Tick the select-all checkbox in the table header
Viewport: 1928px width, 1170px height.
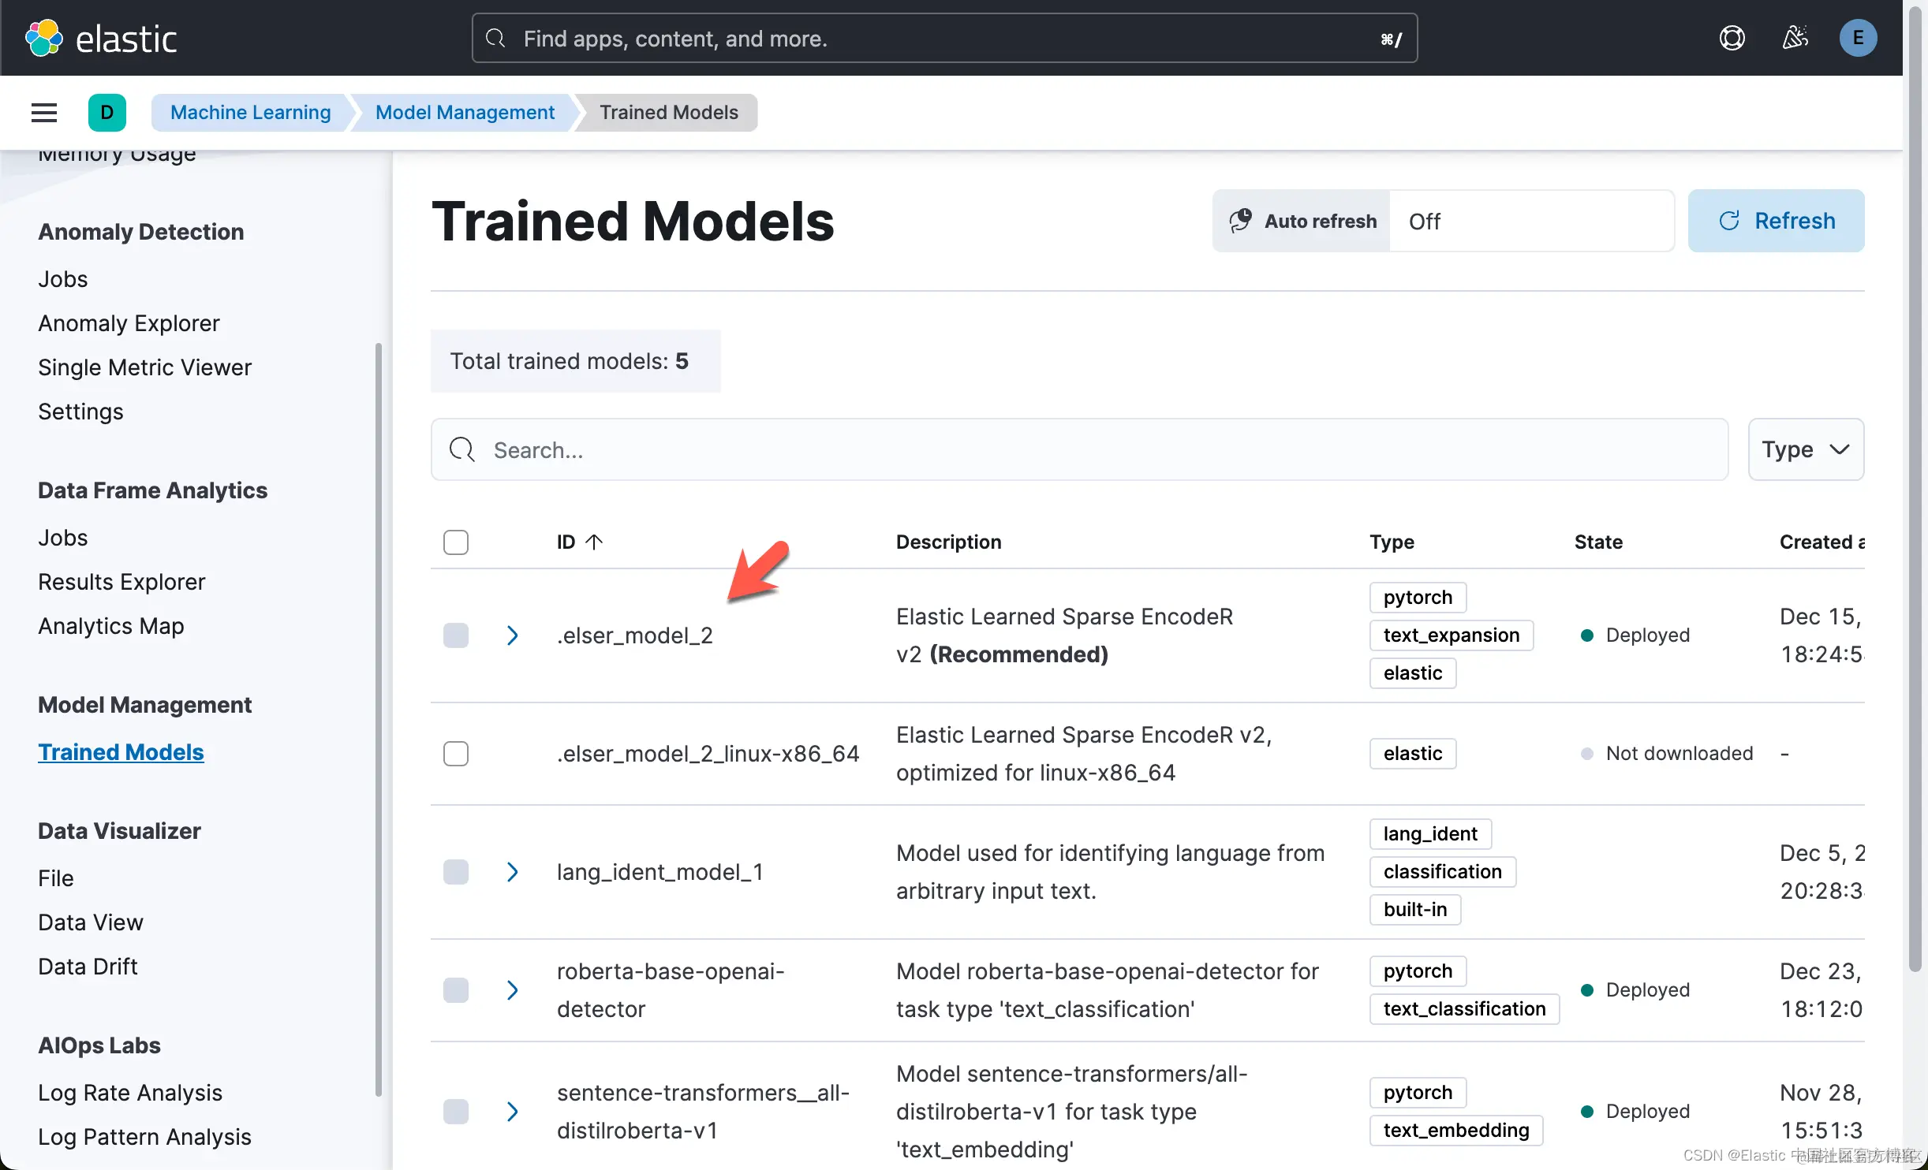coord(456,542)
